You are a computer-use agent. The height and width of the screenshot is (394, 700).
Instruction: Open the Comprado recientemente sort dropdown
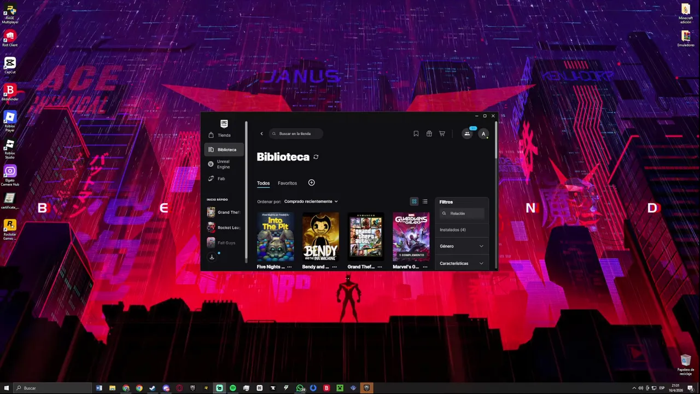311,201
